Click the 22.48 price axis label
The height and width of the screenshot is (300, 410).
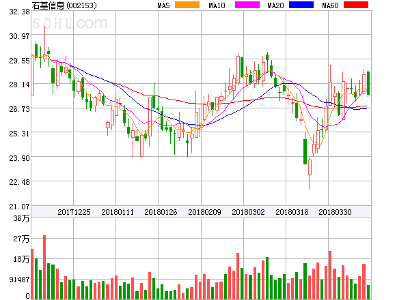pos(19,182)
